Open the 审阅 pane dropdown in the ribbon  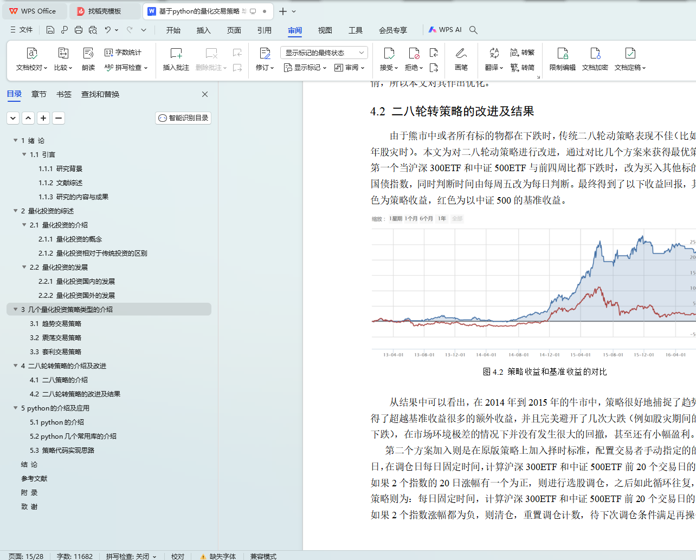coord(349,68)
